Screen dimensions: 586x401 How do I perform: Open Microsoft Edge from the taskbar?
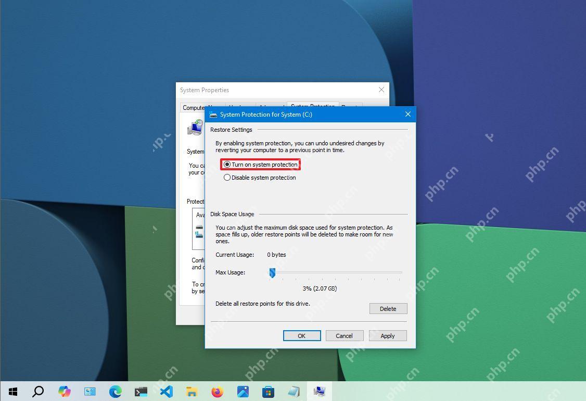point(116,392)
